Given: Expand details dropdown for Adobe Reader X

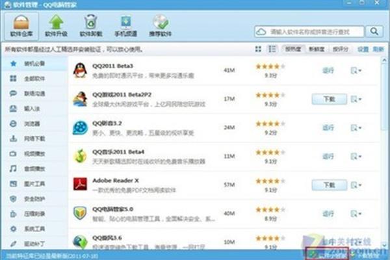Looking at the screenshot, I should tap(356, 185).
